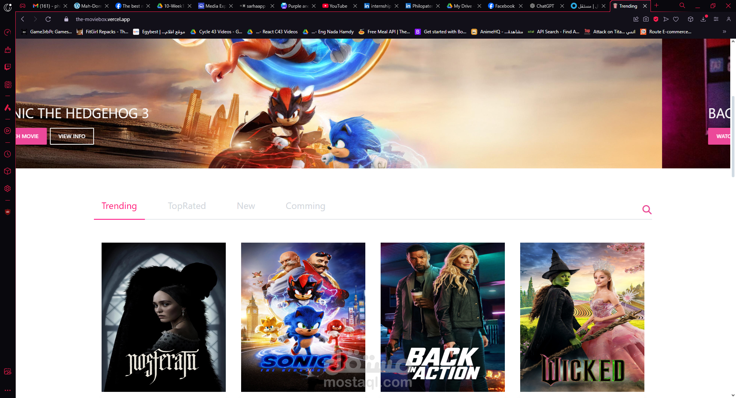
Task: Open the Get started with Bootstrap bookmark
Action: 441,32
